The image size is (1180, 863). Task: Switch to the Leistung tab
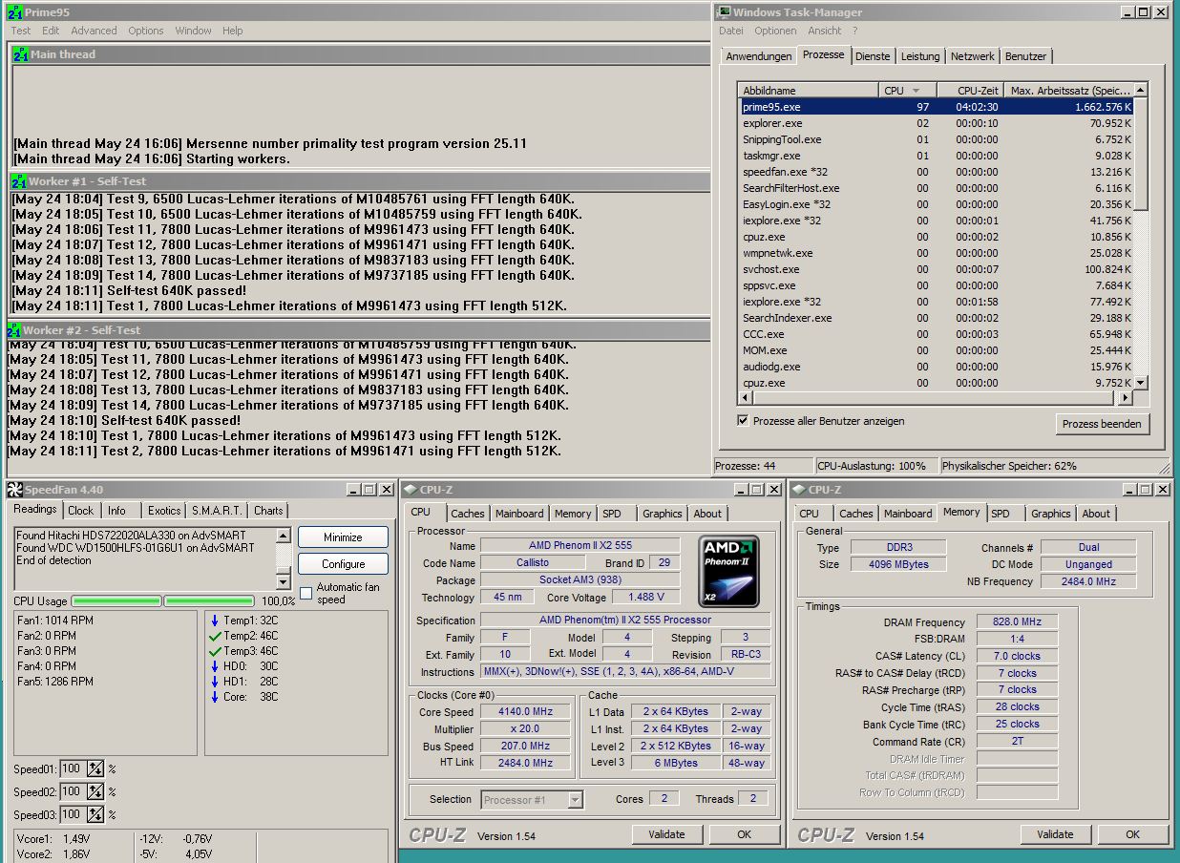919,56
